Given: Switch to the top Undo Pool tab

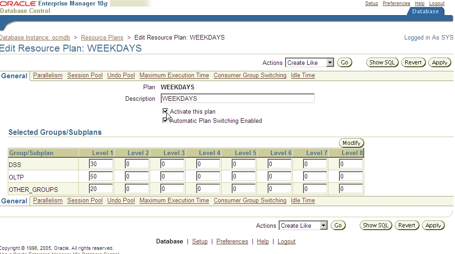Looking at the screenshot, I should point(121,75).
